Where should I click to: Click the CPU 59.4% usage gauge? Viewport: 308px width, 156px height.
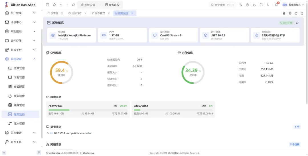click(x=62, y=72)
